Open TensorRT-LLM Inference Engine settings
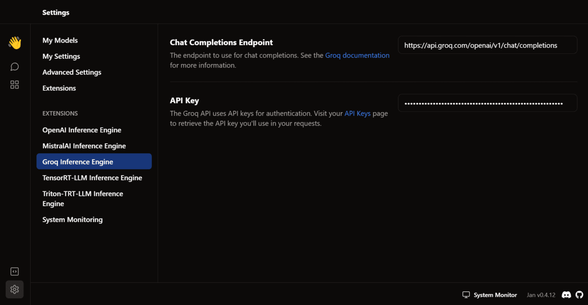Image resolution: width=588 pixels, height=305 pixels. 92,178
